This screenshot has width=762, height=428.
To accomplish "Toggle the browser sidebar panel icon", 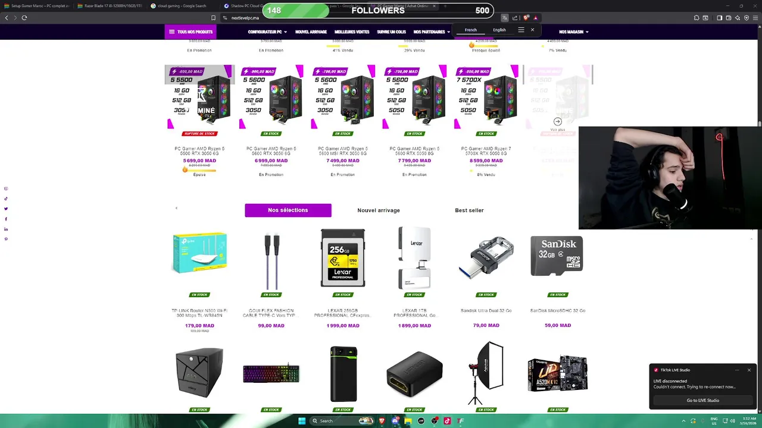I will [719, 18].
